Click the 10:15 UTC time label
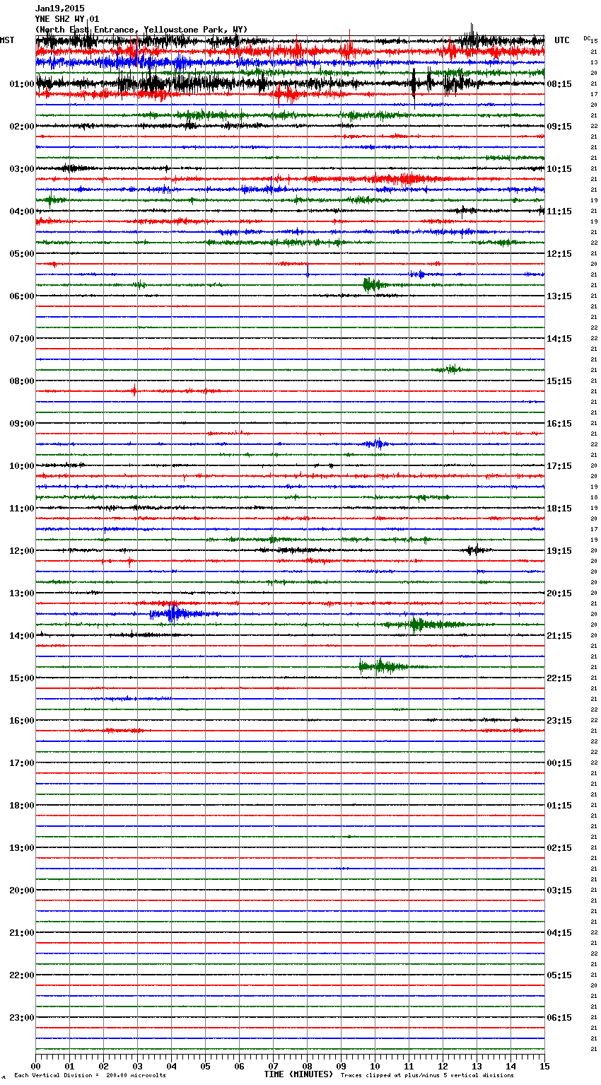 tap(559, 169)
